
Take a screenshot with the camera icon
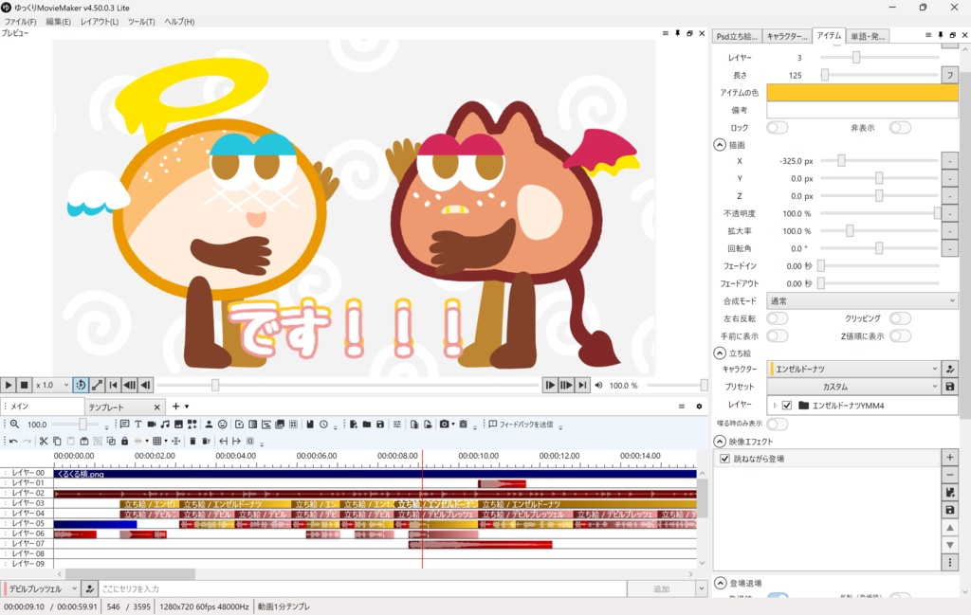[445, 424]
